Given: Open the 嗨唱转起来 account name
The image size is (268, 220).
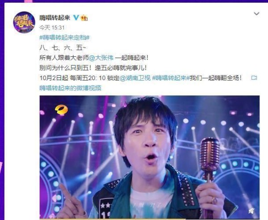Looking at the screenshot, I should (54, 17).
